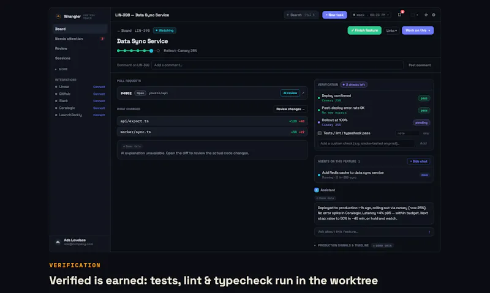Click the Board breadcrumb link
Screen dimensions: 490x293
pyautogui.click(x=124, y=31)
